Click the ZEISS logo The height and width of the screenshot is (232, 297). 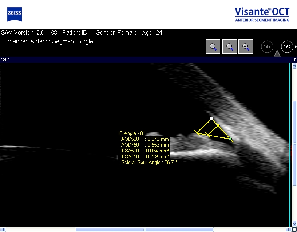pyautogui.click(x=15, y=15)
